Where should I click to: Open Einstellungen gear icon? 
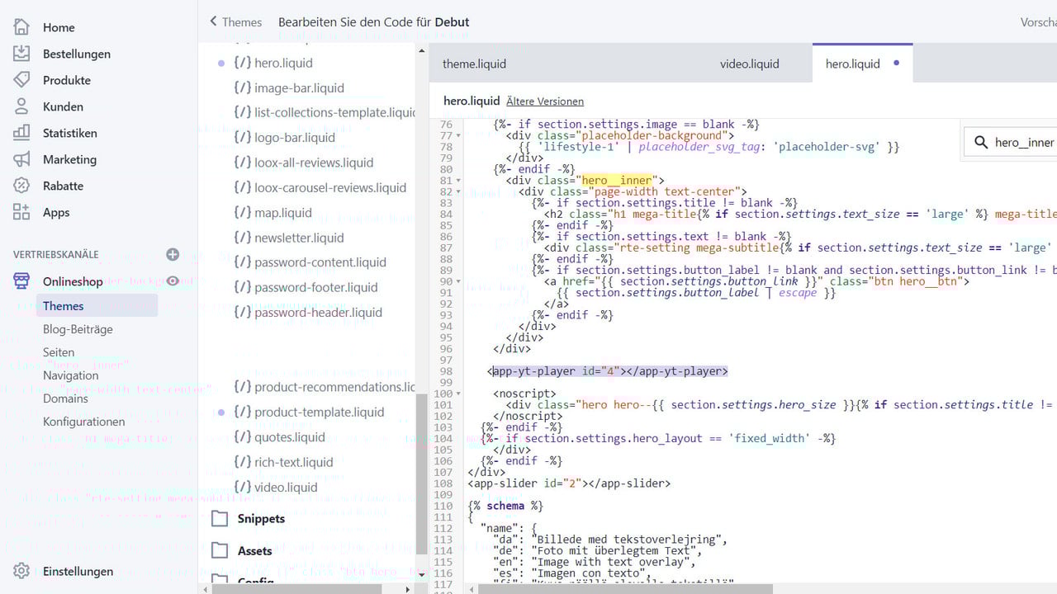(x=21, y=571)
